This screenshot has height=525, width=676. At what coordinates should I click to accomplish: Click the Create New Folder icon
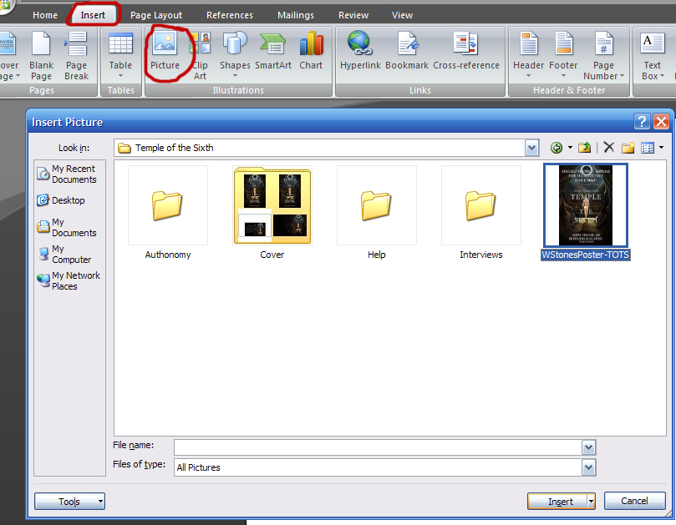pos(628,148)
